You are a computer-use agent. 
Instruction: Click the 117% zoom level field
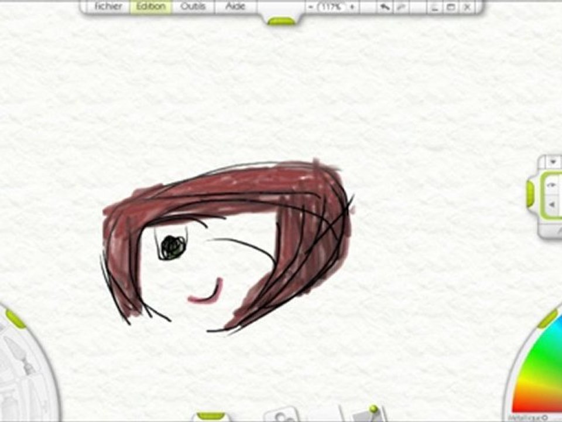(x=331, y=7)
